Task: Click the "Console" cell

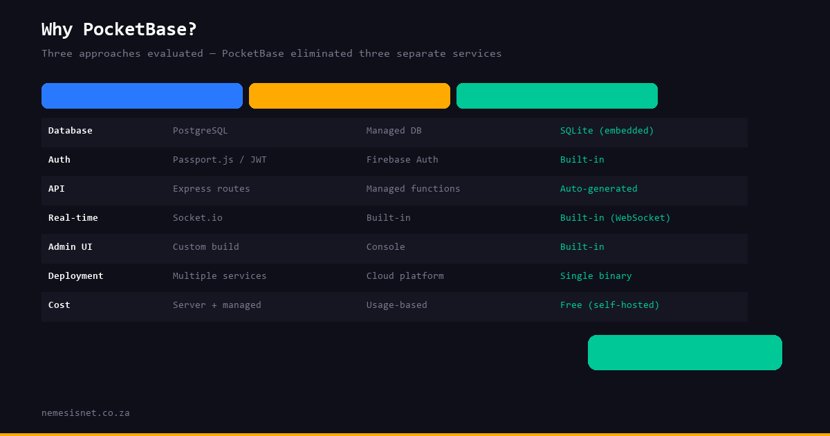Action: click(386, 246)
